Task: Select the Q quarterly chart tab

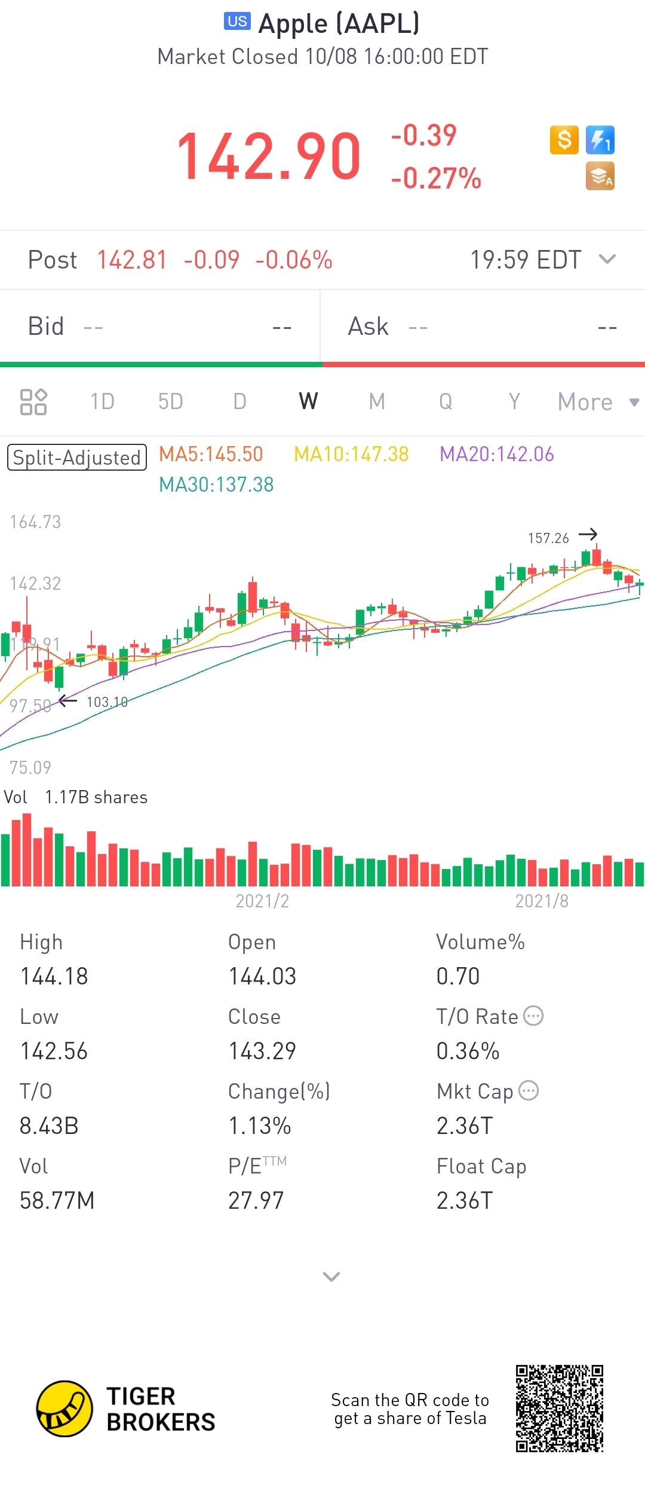Action: 446,401
